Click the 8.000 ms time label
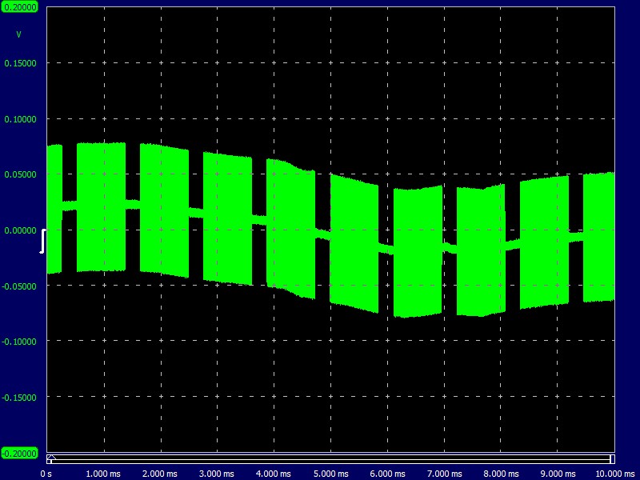The image size is (640, 480). (501, 474)
